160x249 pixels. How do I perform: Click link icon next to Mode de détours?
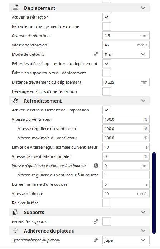(x=96, y=54)
